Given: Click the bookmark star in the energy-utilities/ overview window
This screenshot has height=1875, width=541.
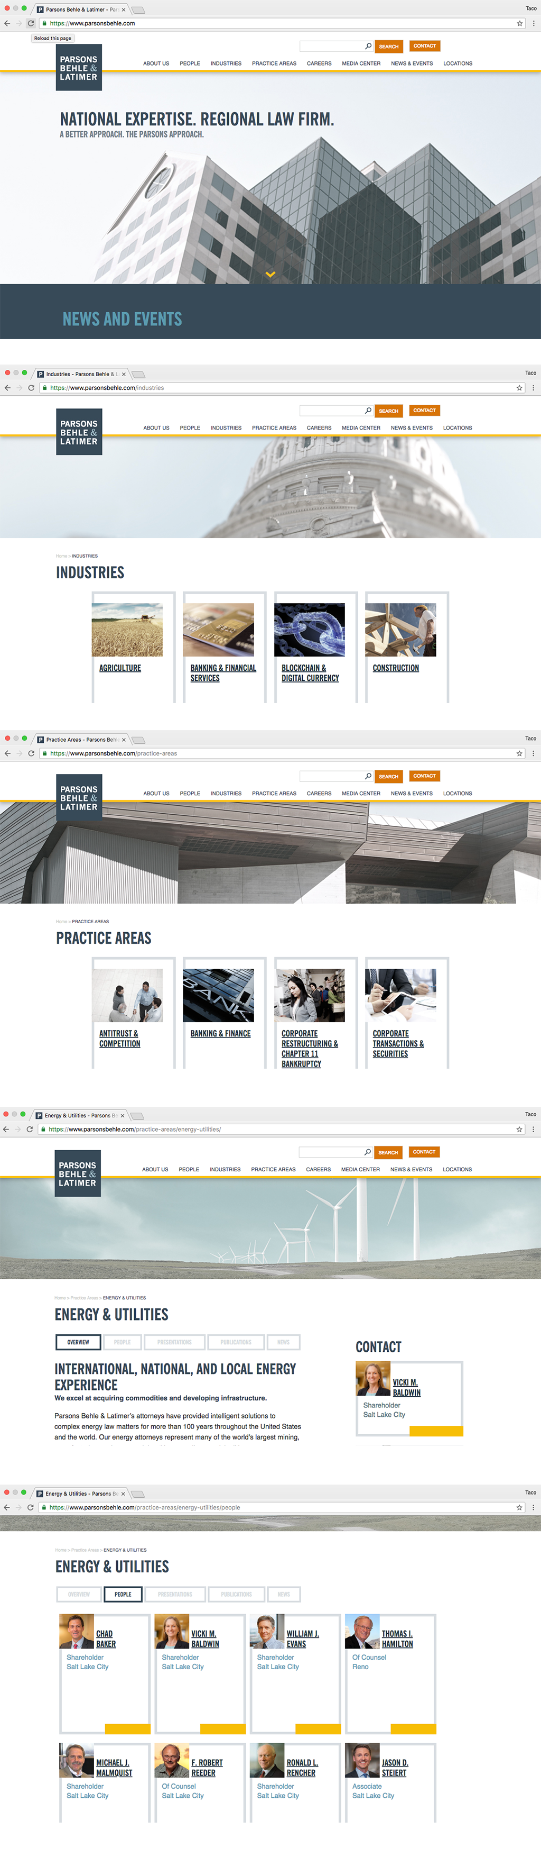Looking at the screenshot, I should 519,1129.
